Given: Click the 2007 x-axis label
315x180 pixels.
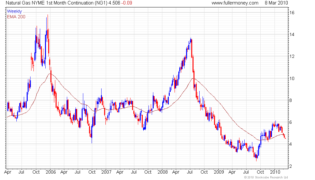Looking at the screenshot, I should 106,172.
